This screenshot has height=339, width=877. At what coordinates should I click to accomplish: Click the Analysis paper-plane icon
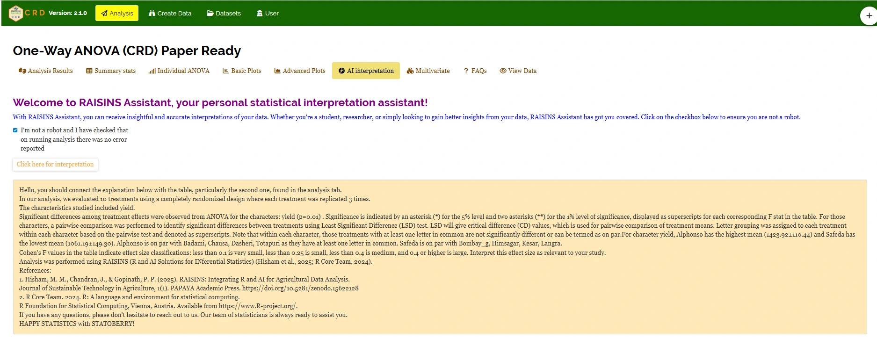104,14
